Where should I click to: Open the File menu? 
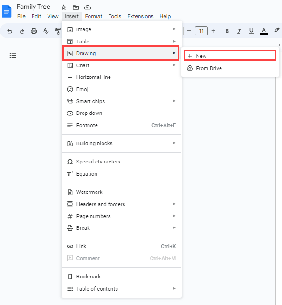[x=21, y=16]
